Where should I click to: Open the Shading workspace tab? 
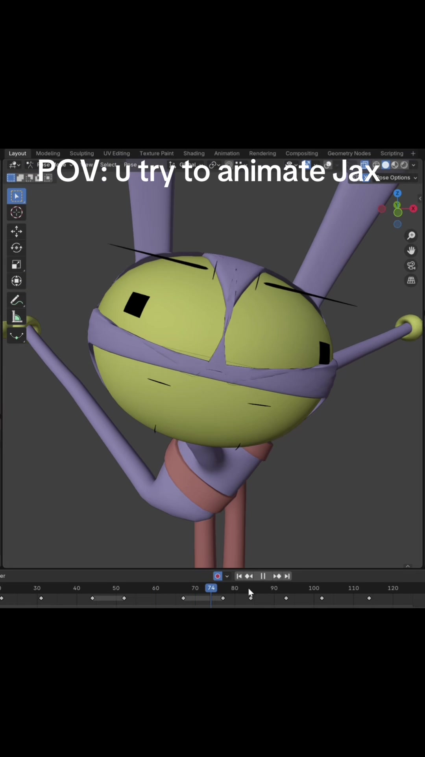click(x=194, y=153)
